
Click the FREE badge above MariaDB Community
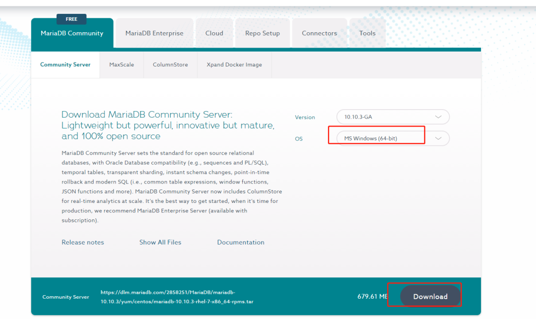point(71,19)
